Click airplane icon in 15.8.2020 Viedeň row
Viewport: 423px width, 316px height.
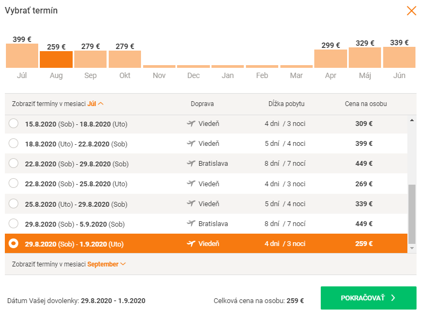(x=191, y=124)
